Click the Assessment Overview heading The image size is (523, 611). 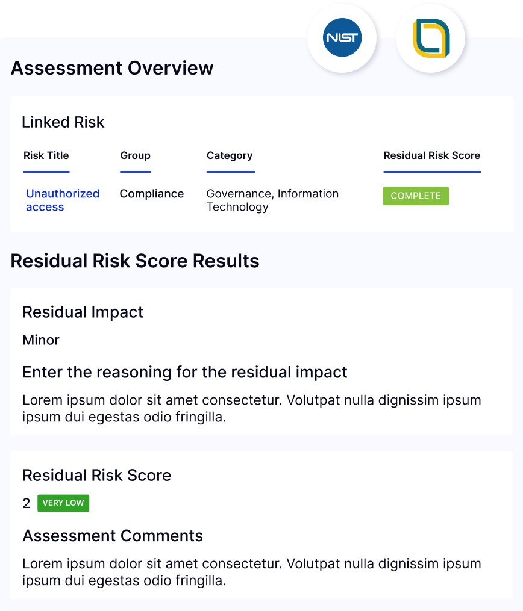point(112,68)
